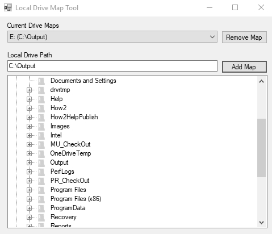The width and height of the screenshot is (272, 234).
Task: Click the folder icon beside Output
Action: coord(41,162)
